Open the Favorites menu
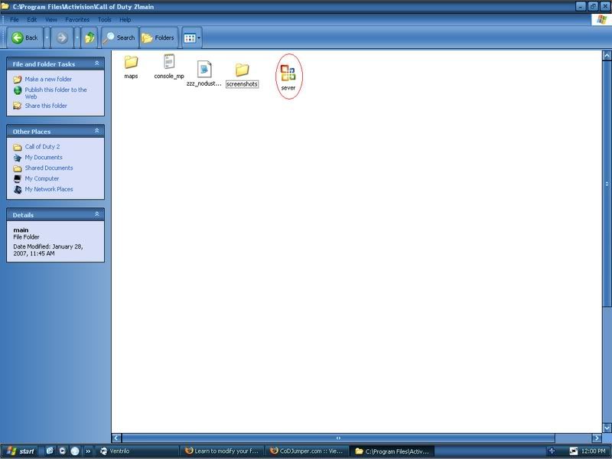Image resolution: width=612 pixels, height=459 pixels. 77,19
